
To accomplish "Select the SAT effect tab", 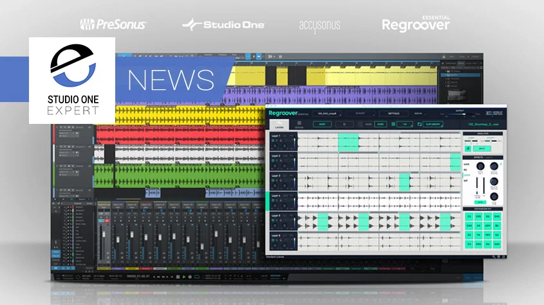I will click(466, 180).
